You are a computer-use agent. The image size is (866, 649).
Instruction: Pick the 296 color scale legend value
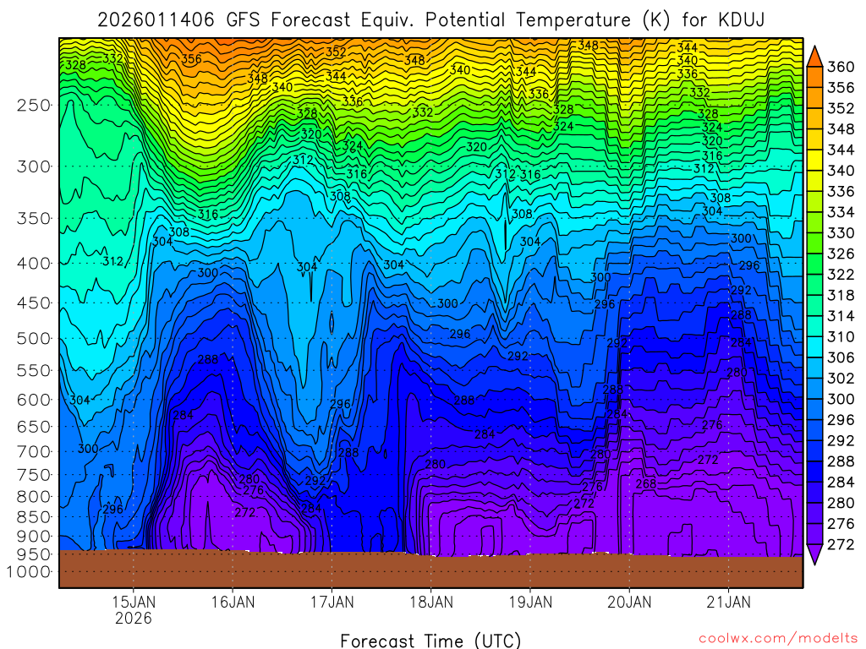[841, 420]
